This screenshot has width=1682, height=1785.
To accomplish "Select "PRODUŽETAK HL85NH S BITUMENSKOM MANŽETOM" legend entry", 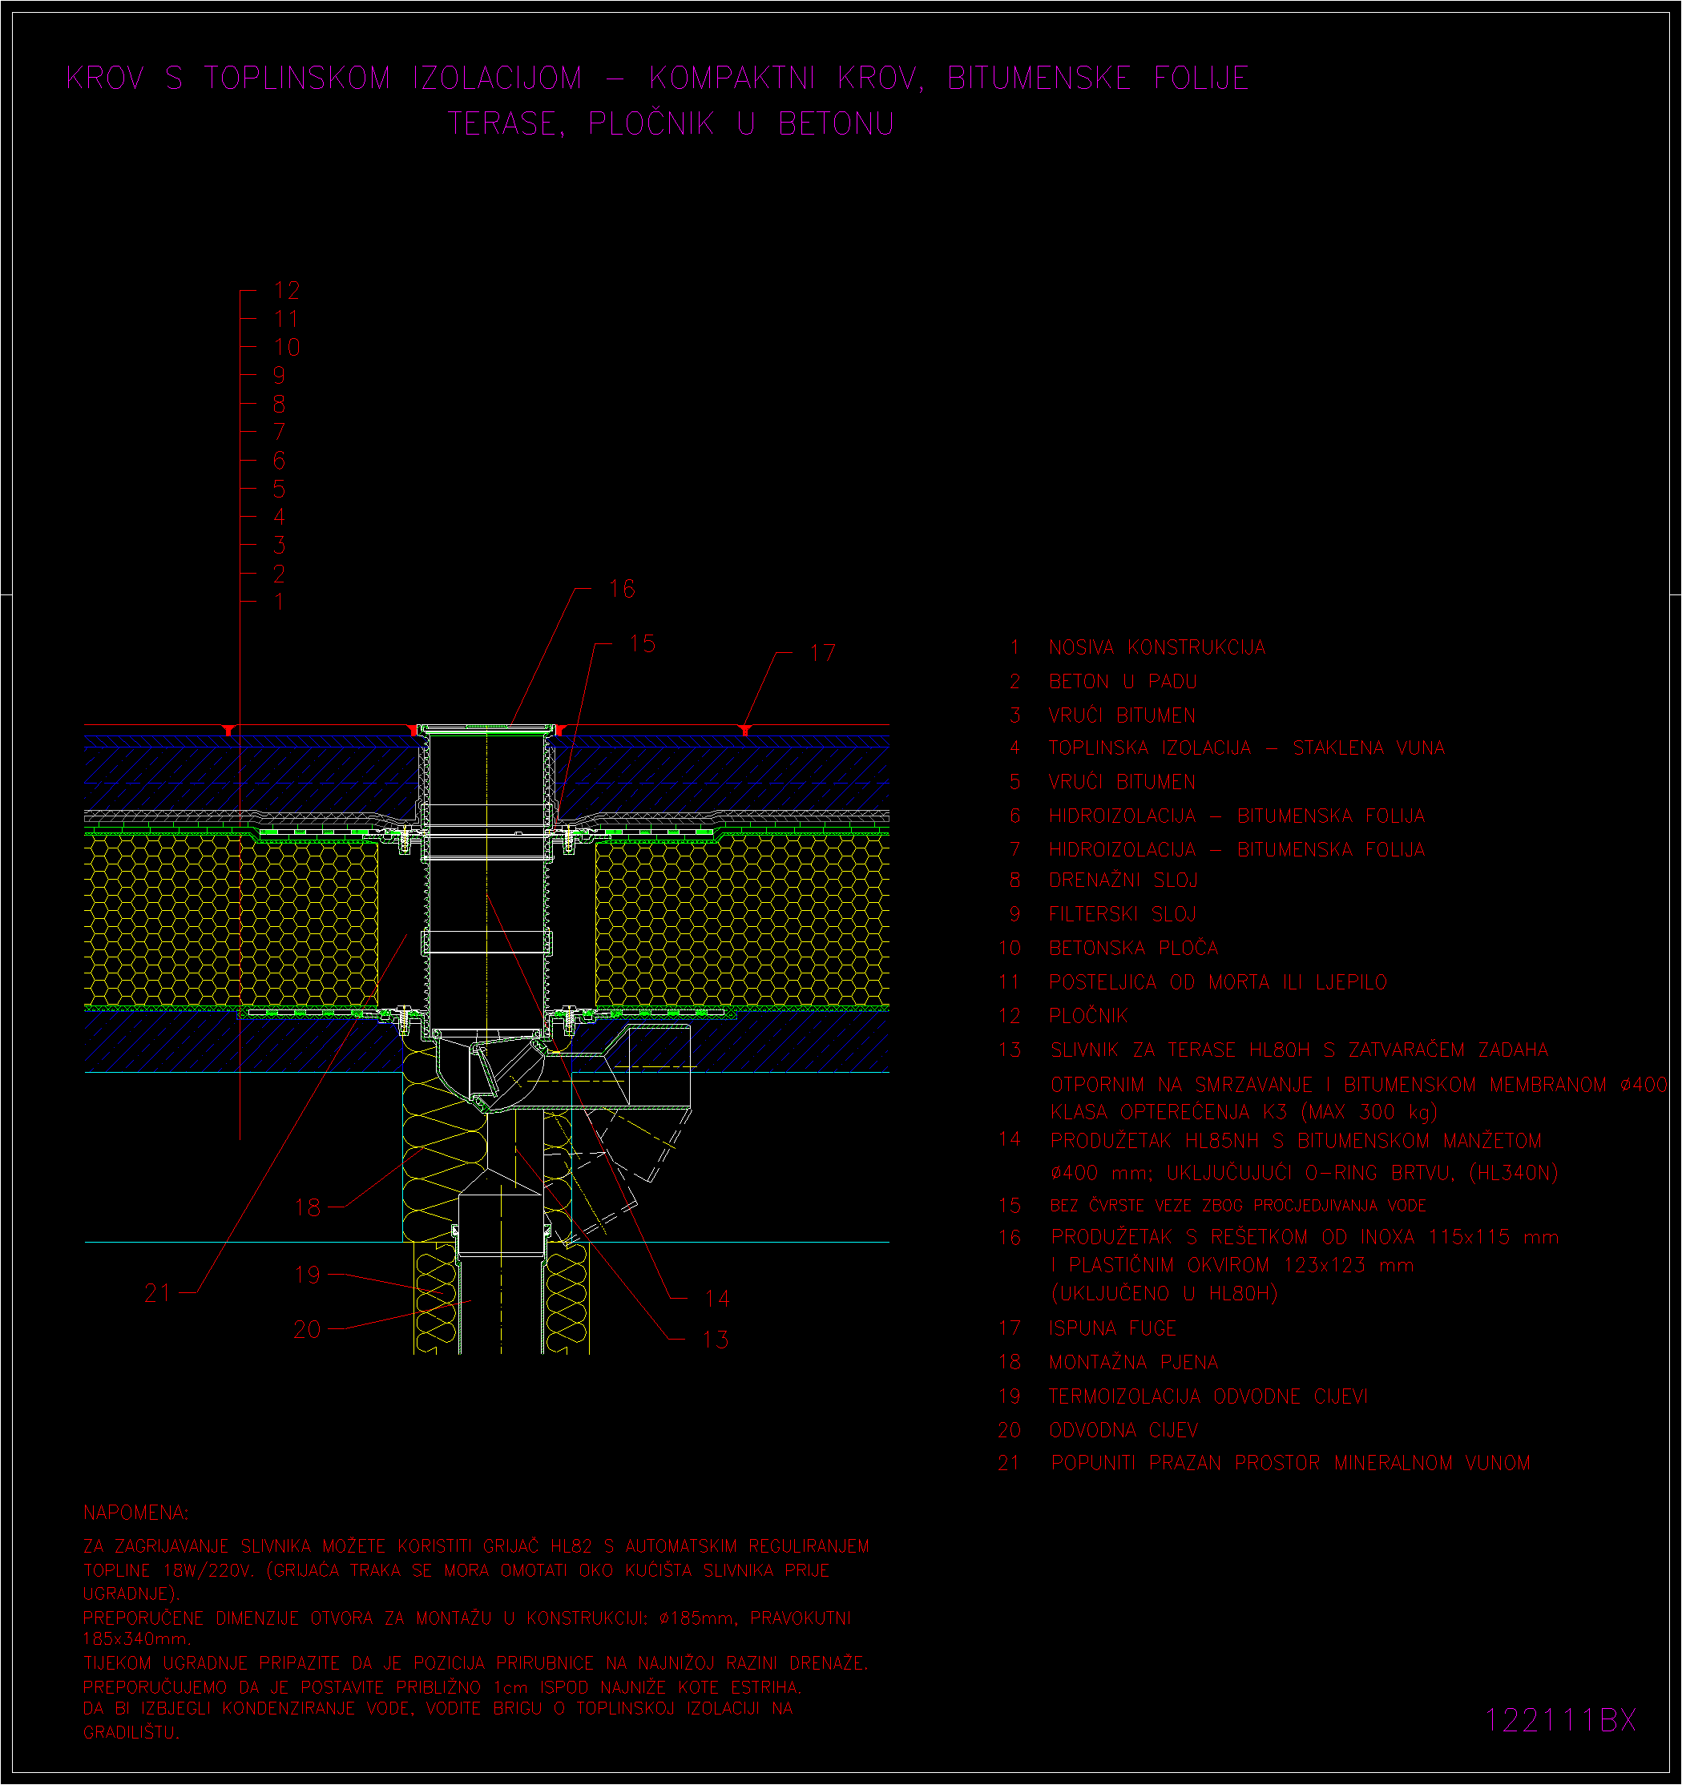I will pos(1296,1141).
